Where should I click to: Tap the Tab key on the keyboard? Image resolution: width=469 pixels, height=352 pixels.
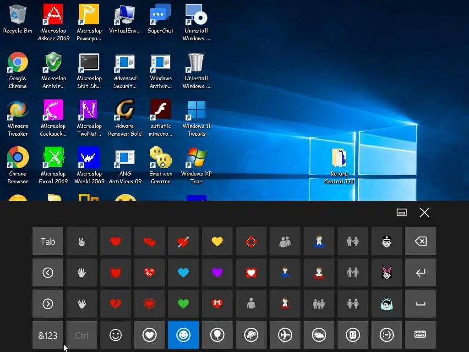(48, 241)
